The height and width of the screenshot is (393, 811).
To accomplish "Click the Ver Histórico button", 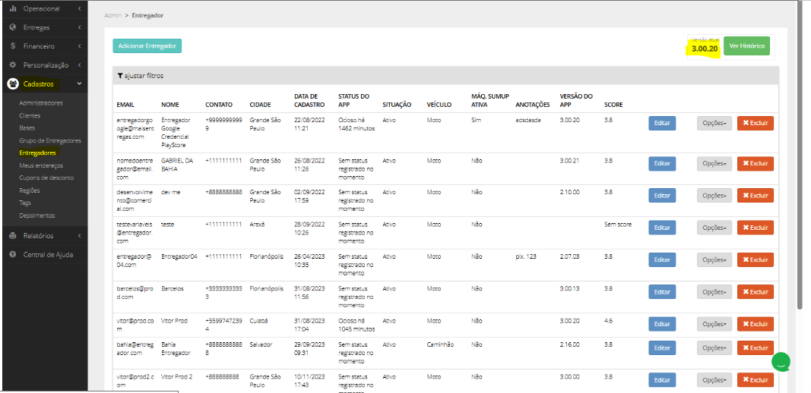I will click(x=746, y=46).
